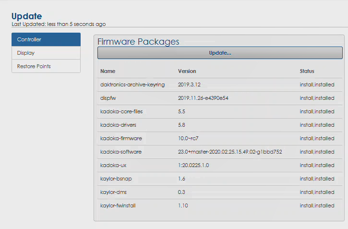Click the Name column header
The height and width of the screenshot is (229, 348).
(x=108, y=71)
